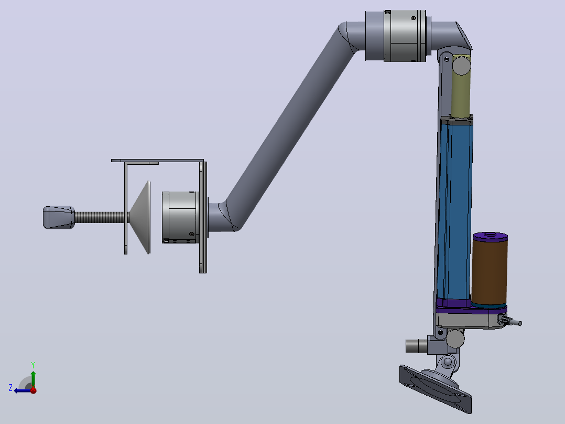Click the red origin ball of the triad
Screen dimensions: 565x424
pyautogui.click(x=34, y=390)
